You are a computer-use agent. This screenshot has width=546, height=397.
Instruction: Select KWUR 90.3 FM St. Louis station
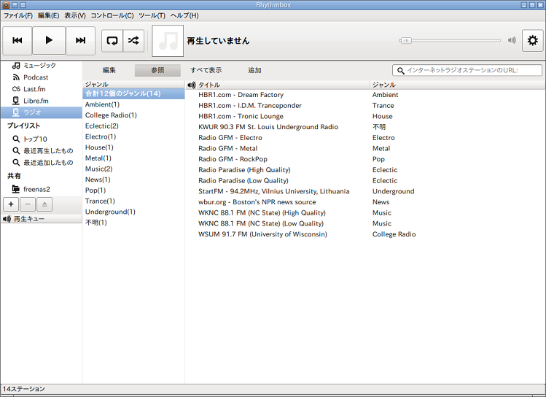click(x=365, y=127)
